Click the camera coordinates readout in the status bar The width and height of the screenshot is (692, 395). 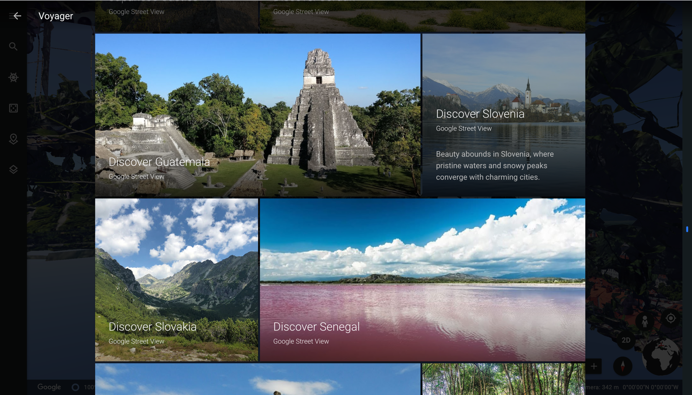click(x=632, y=387)
